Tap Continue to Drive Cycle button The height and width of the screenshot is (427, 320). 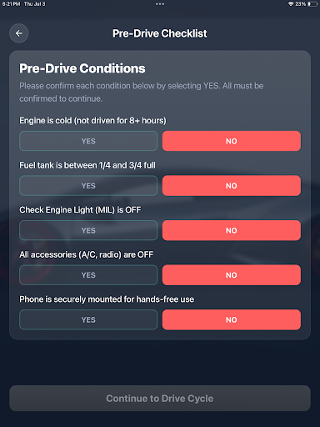[x=160, y=399]
